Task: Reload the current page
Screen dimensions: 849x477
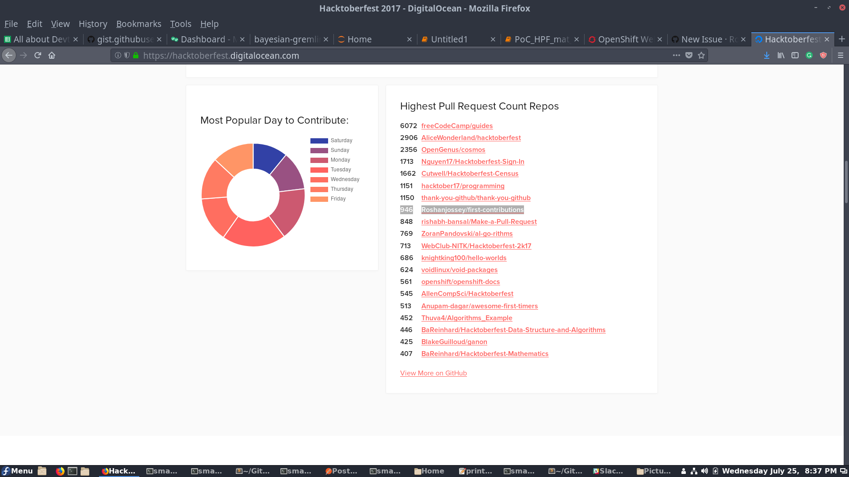Action: (38, 55)
